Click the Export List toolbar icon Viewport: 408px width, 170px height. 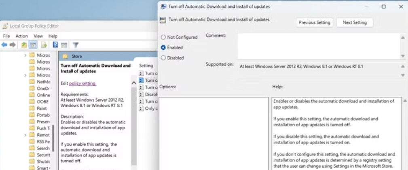[x=44, y=45]
